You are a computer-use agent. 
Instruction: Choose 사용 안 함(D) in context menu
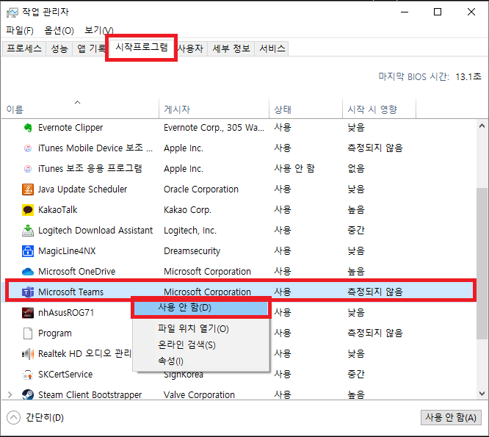click(x=201, y=308)
